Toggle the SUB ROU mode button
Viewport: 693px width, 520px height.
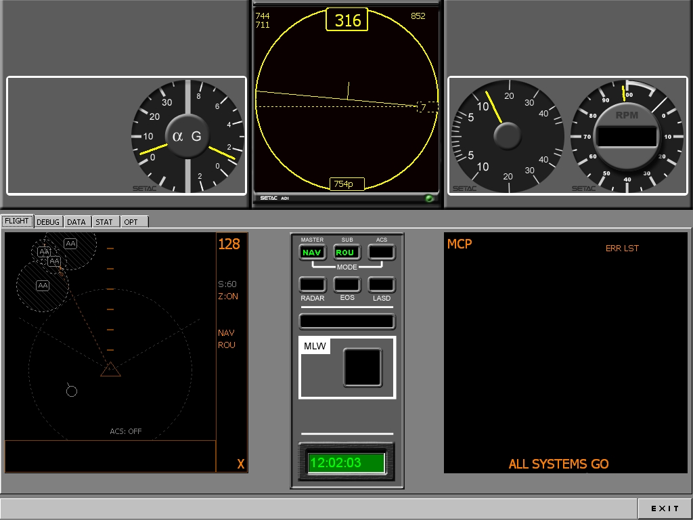[347, 253]
